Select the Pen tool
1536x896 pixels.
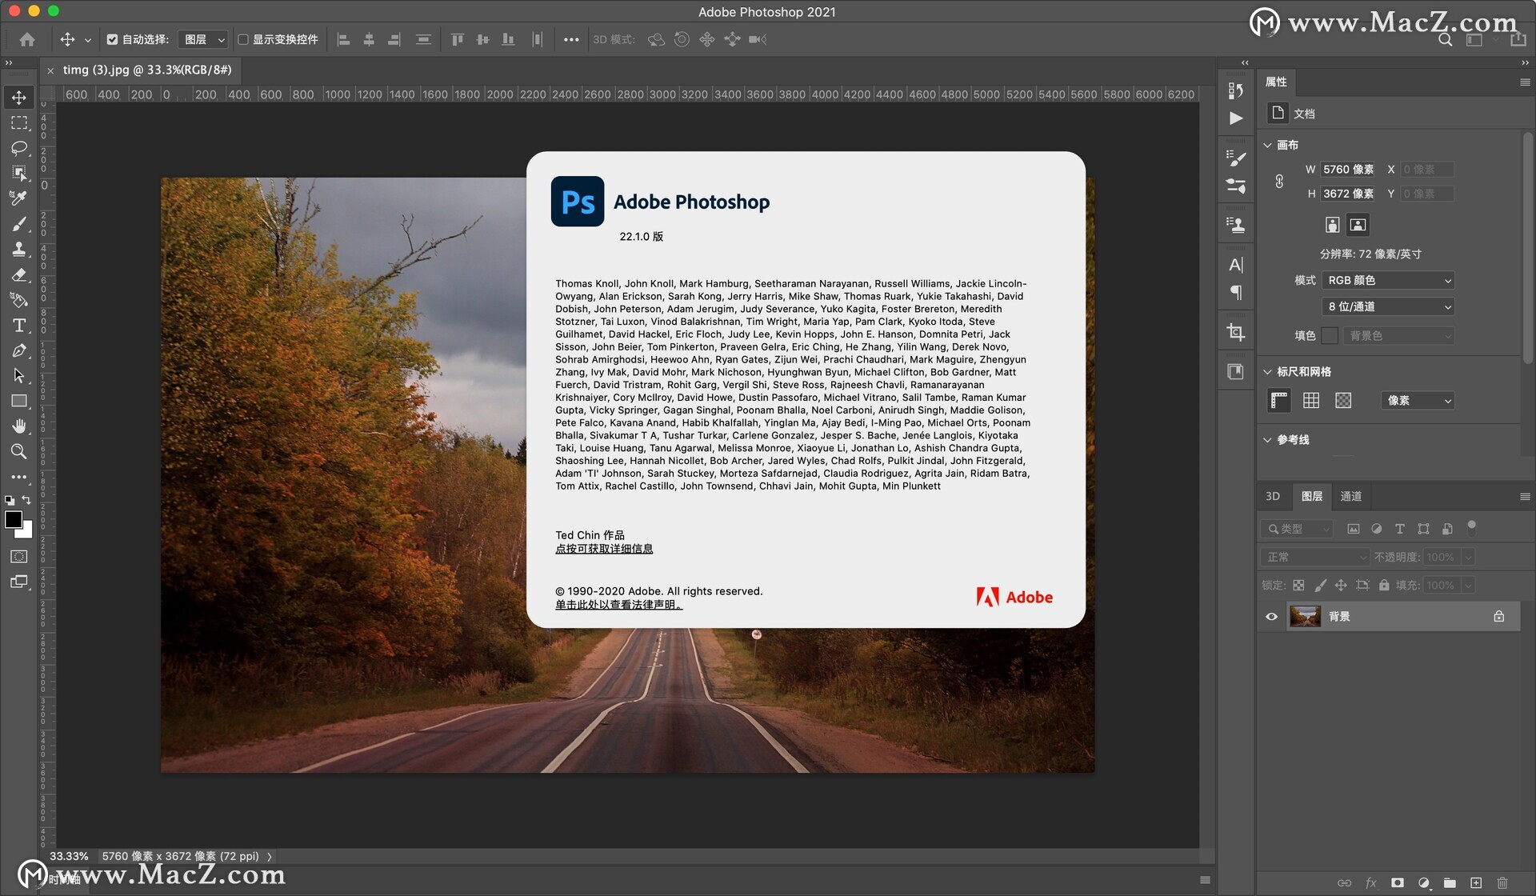click(x=18, y=350)
